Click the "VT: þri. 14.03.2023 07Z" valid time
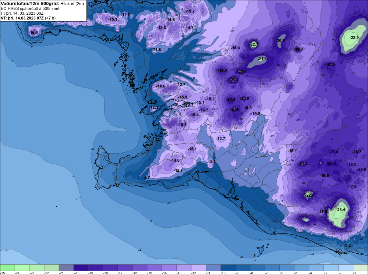The height and width of the screenshot is (275, 368). tap(22, 18)
